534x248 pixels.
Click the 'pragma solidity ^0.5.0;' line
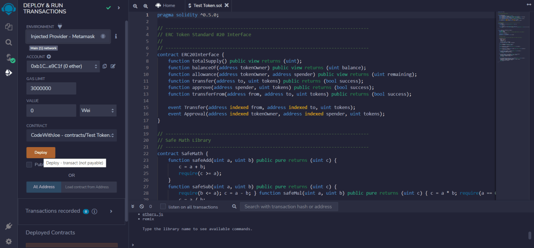pos(188,15)
